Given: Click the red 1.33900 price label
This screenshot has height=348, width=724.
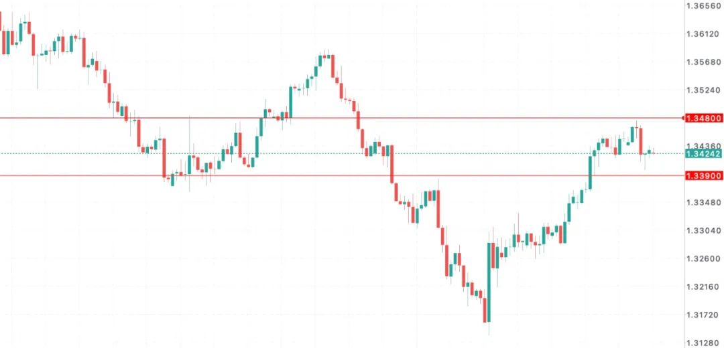Looking at the screenshot, I should (703, 175).
